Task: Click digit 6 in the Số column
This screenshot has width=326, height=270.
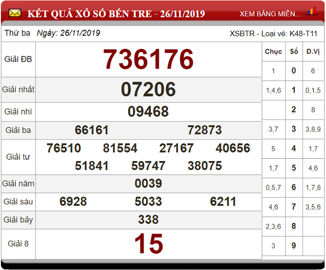Action: (293, 187)
